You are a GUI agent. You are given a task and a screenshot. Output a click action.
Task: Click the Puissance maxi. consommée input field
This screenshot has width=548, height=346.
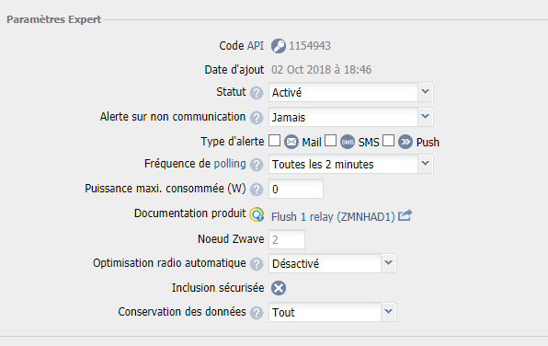click(296, 189)
